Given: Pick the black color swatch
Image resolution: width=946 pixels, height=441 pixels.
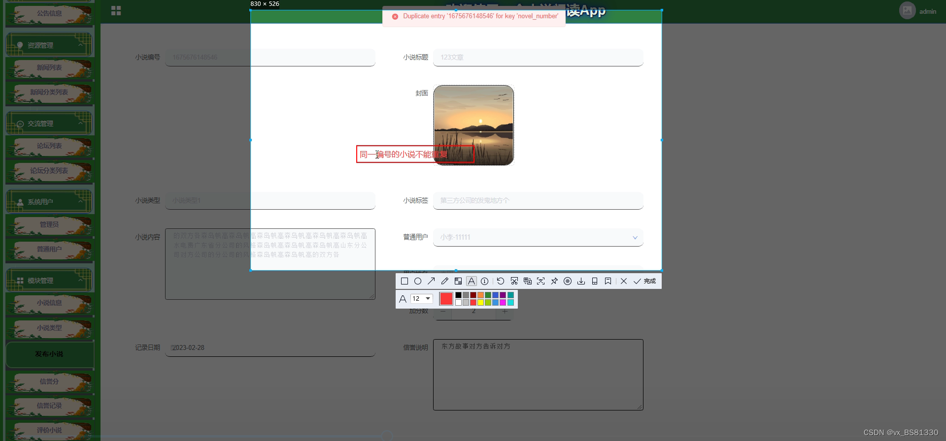Looking at the screenshot, I should (459, 295).
